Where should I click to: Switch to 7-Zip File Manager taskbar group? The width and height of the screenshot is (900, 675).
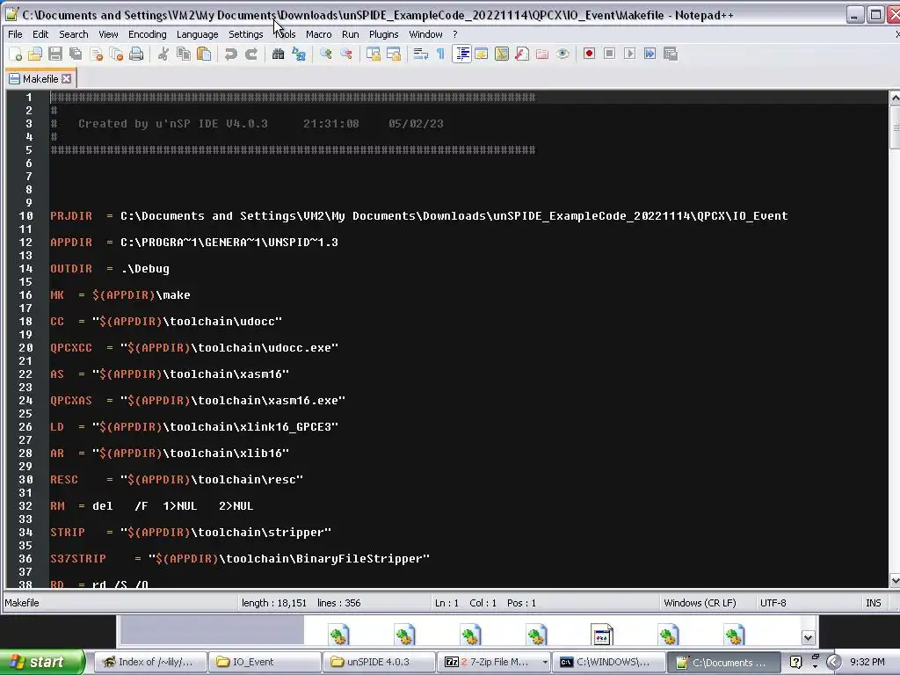[493, 662]
